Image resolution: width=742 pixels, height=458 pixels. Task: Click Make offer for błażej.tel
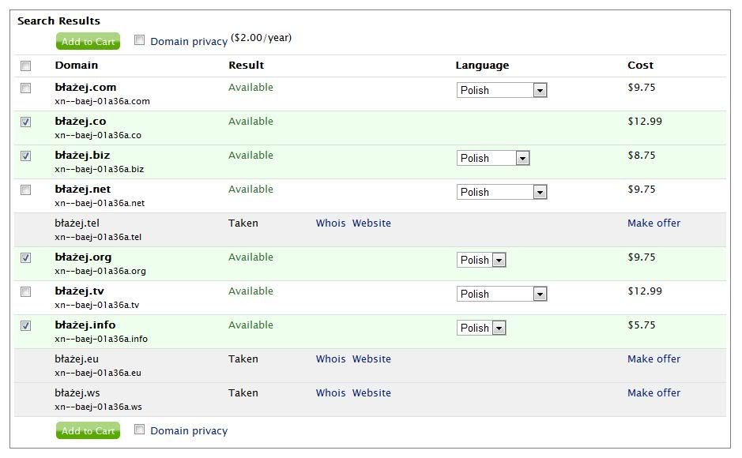(653, 223)
